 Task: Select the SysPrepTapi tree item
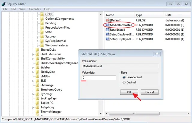49,98
